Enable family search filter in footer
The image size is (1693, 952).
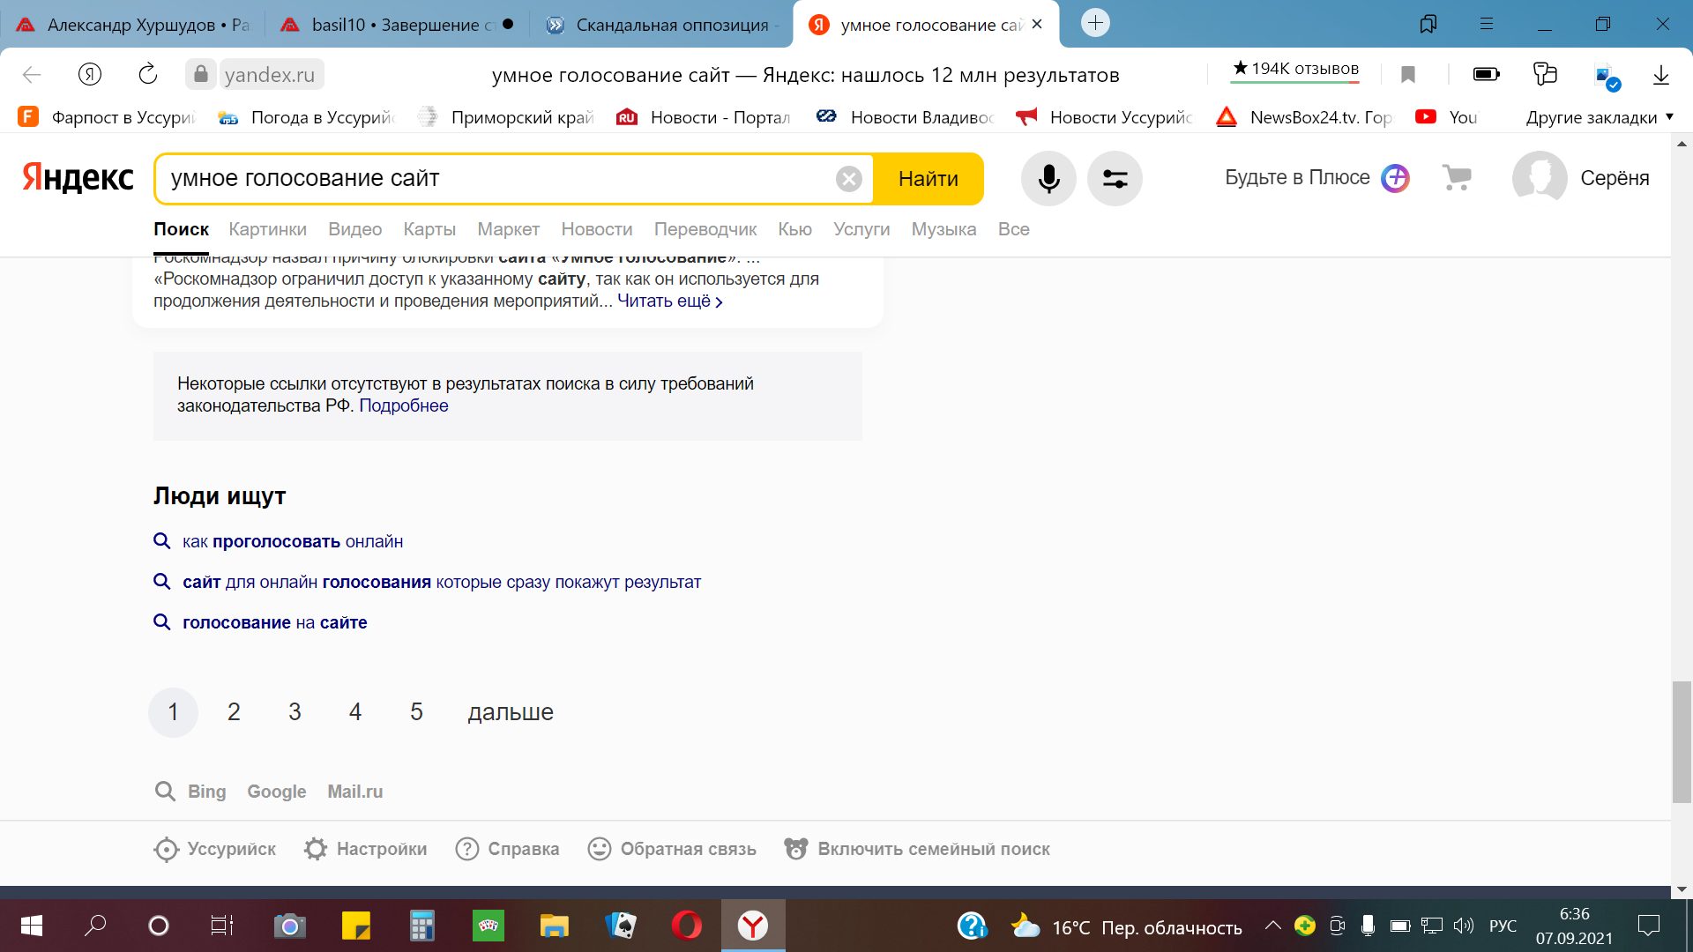[917, 849]
